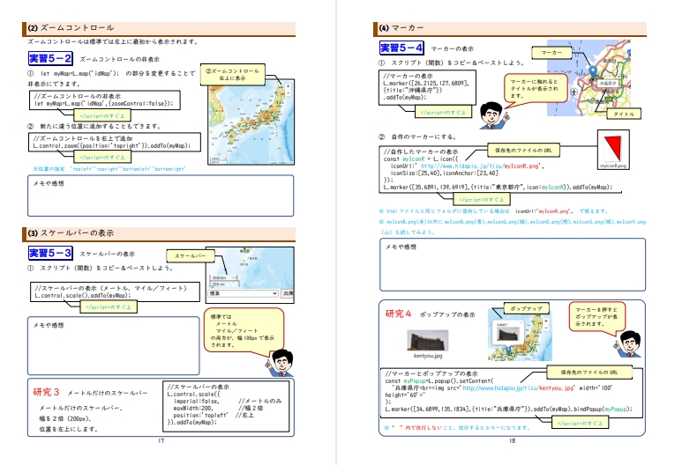Click the Okinawa map with the blue marker
This screenshot has height=465, width=675.
coord(589,77)
